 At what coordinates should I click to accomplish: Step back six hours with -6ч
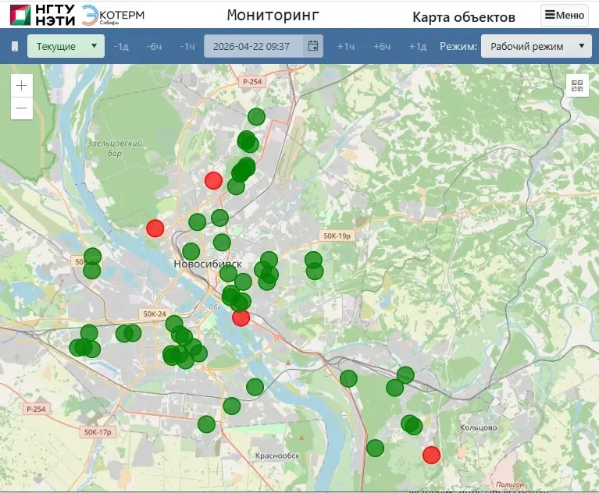(x=155, y=47)
